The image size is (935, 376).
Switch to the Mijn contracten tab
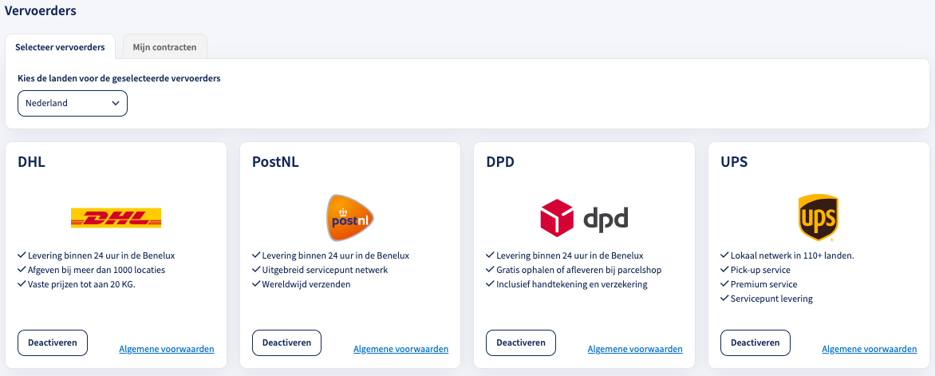pyautogui.click(x=164, y=47)
